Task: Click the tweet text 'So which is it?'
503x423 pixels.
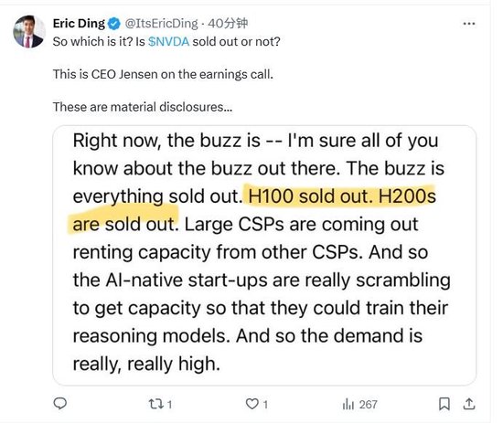Action: click(92, 42)
